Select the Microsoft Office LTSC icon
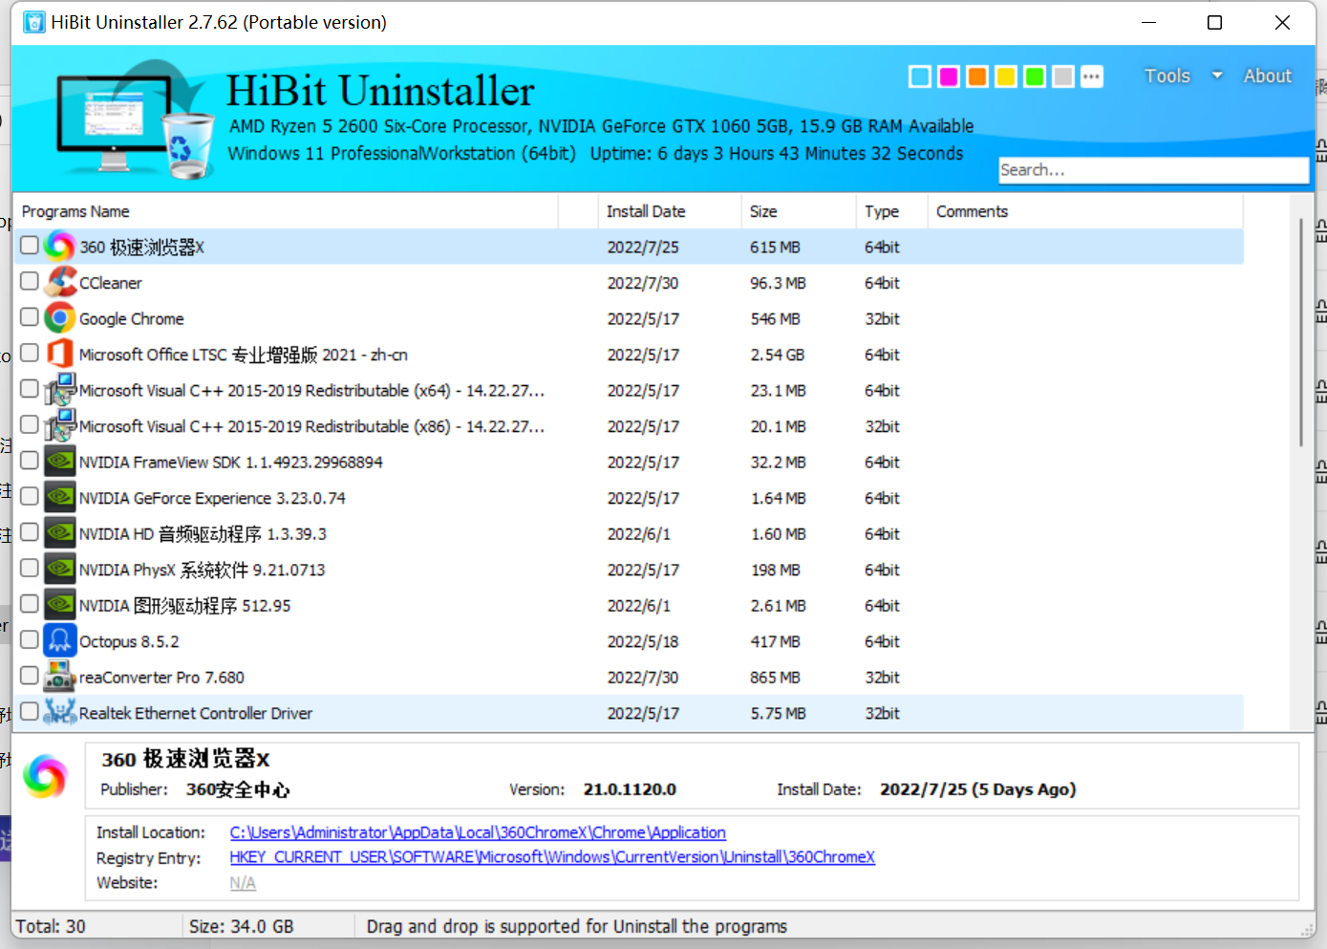 [60, 354]
